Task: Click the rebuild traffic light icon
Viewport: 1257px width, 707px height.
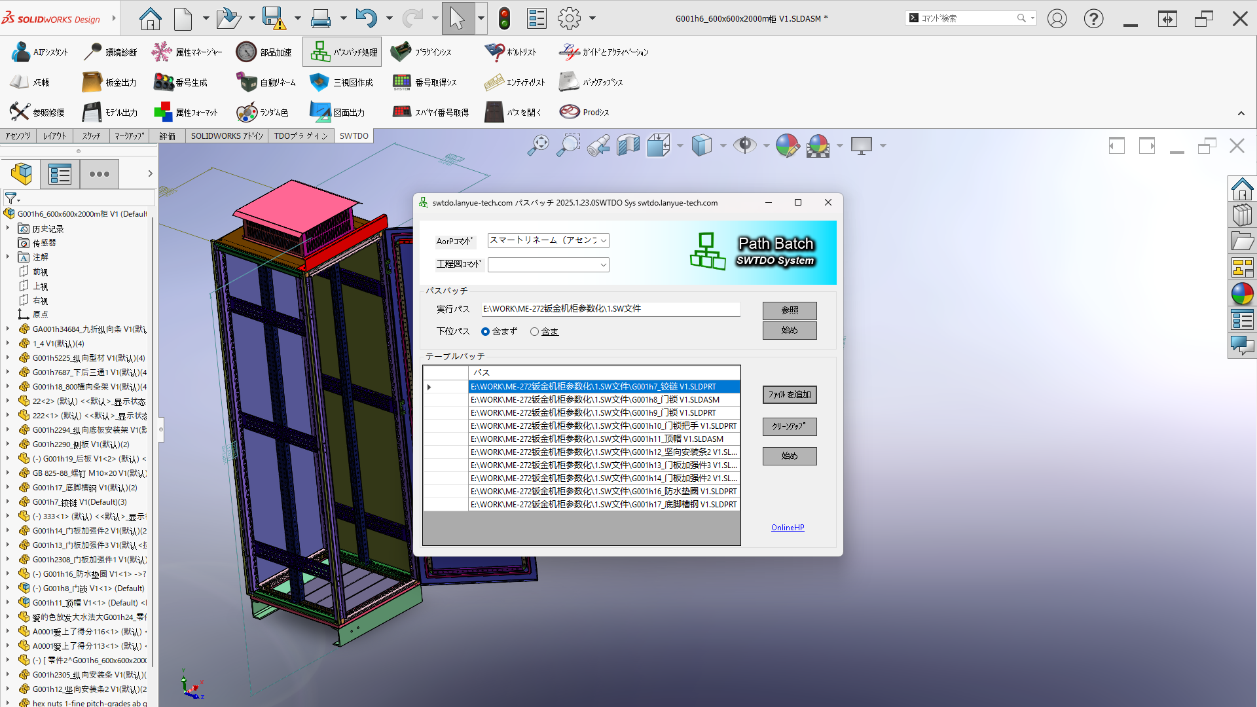Action: point(503,18)
